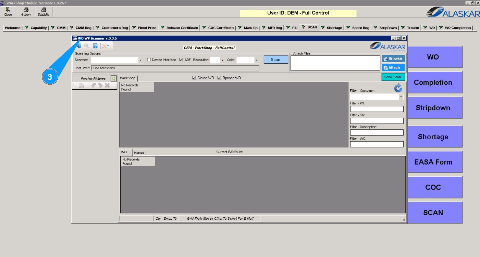
Task: Expand the Resolution dropdown
Action: coord(222,60)
